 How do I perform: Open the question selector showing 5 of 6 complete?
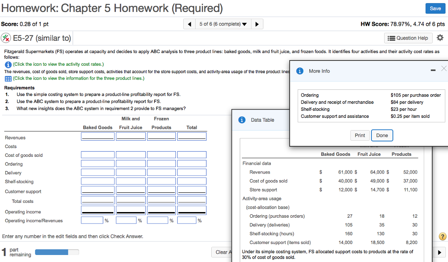pyautogui.click(x=224, y=24)
